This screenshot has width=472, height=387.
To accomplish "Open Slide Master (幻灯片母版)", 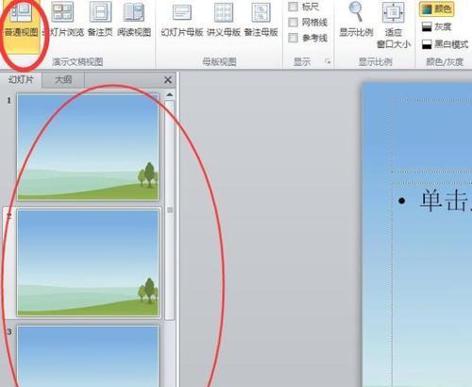I will coord(182,20).
